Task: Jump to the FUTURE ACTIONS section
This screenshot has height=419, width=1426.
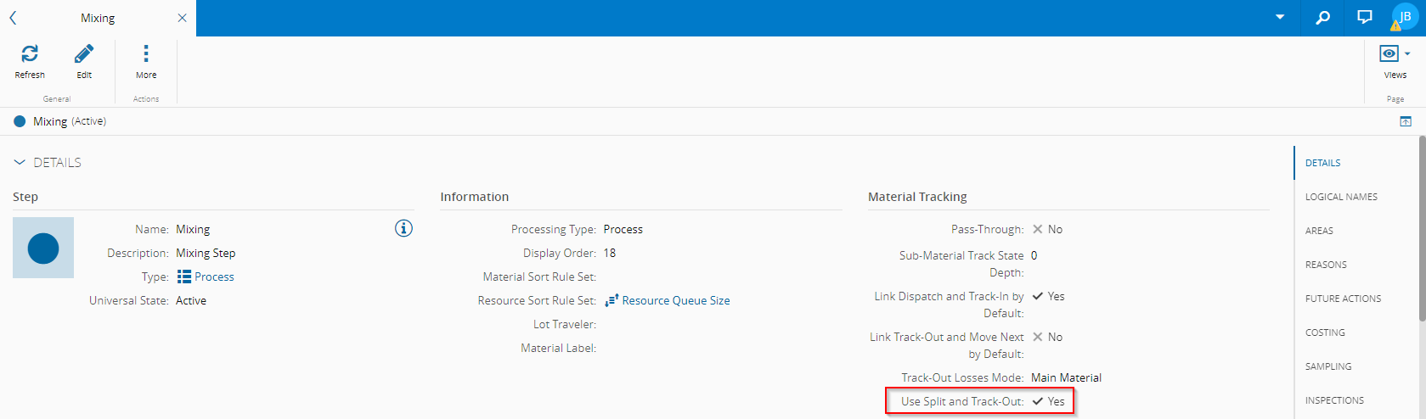Action: pyautogui.click(x=1343, y=299)
